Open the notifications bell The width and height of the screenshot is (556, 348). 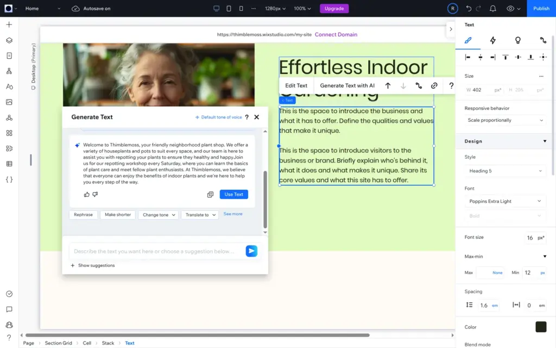click(x=493, y=9)
